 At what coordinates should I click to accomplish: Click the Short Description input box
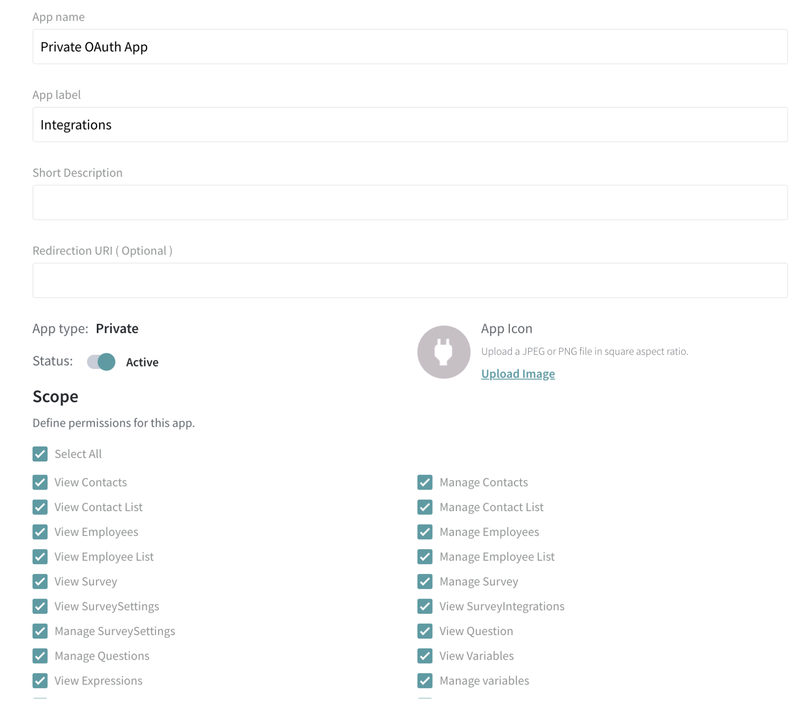click(410, 202)
